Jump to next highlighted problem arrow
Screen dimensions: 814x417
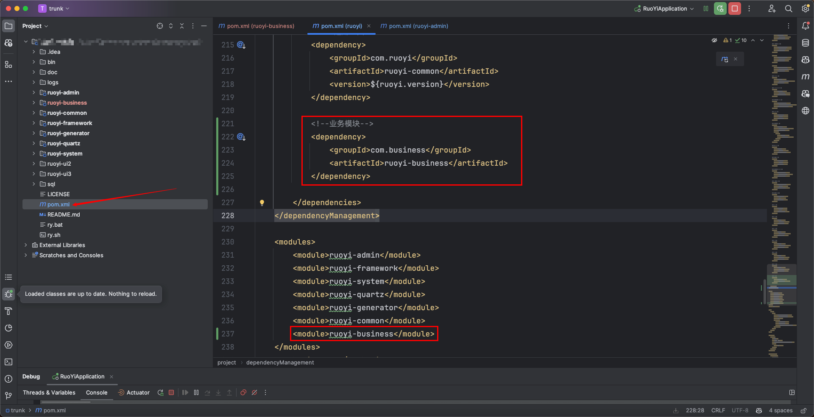point(762,40)
